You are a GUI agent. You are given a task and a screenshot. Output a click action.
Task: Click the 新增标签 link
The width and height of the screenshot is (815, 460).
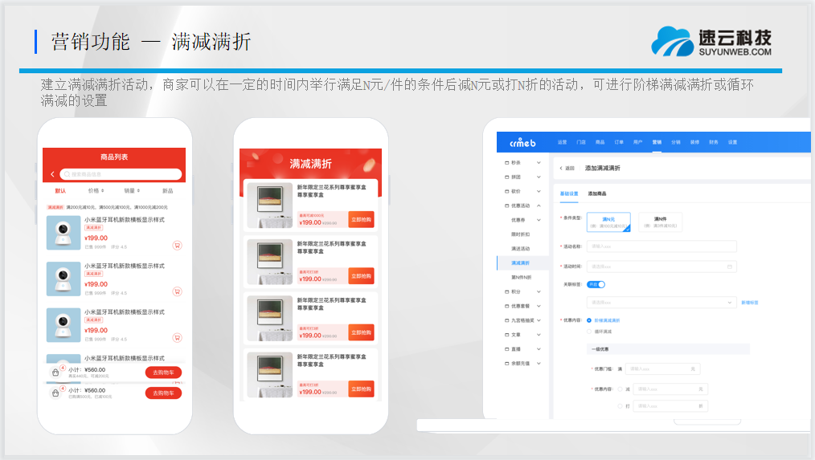(x=749, y=303)
